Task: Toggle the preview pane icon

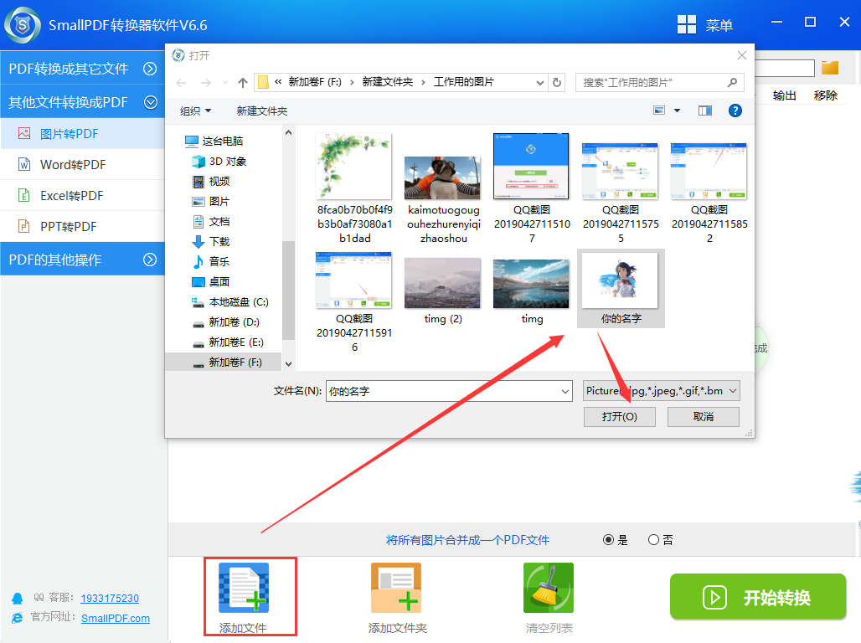Action: click(705, 111)
